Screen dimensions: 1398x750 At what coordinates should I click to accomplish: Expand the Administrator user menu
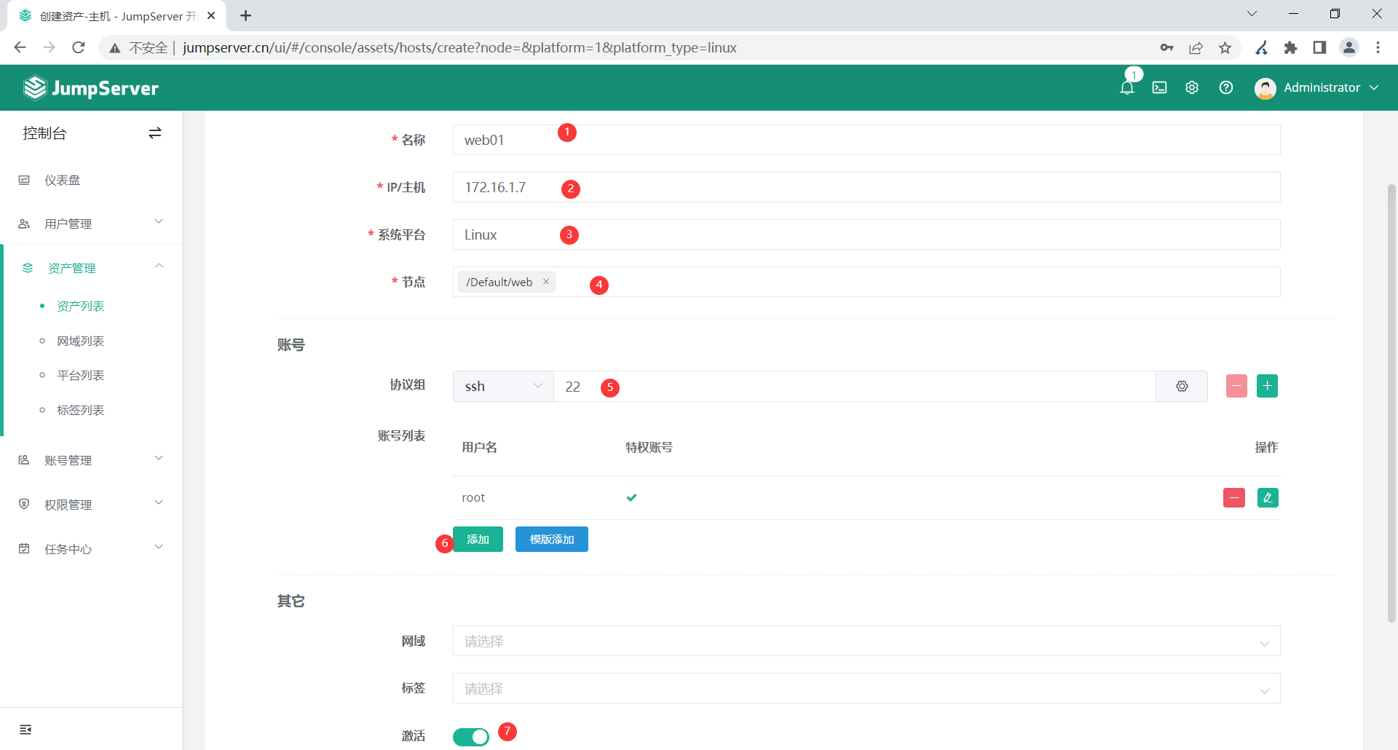click(1374, 87)
